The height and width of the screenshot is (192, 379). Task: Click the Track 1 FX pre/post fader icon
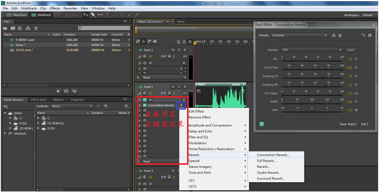click(150, 63)
